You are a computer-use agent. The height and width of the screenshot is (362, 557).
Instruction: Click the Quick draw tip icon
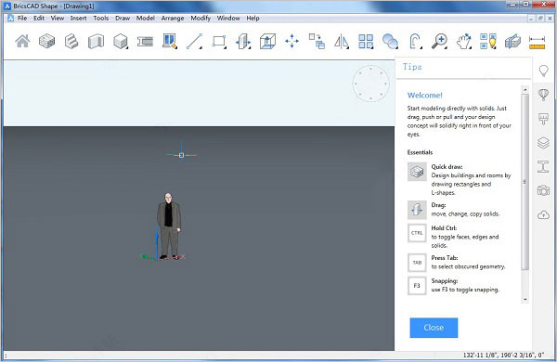tap(417, 172)
